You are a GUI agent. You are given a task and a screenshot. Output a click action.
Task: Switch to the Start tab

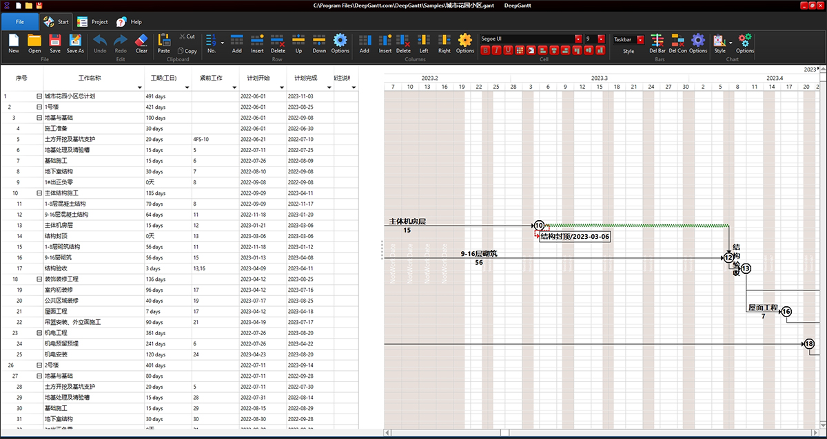(x=57, y=21)
